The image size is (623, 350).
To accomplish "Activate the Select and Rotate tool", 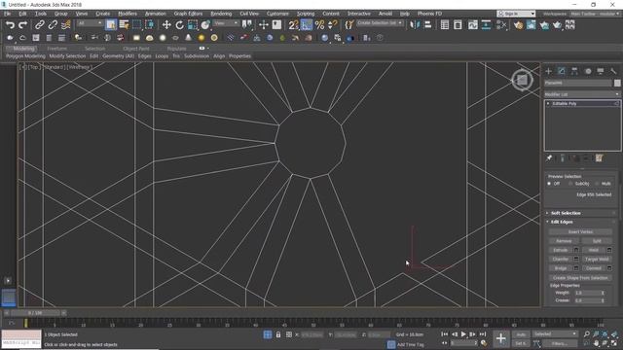I will [x=179, y=25].
